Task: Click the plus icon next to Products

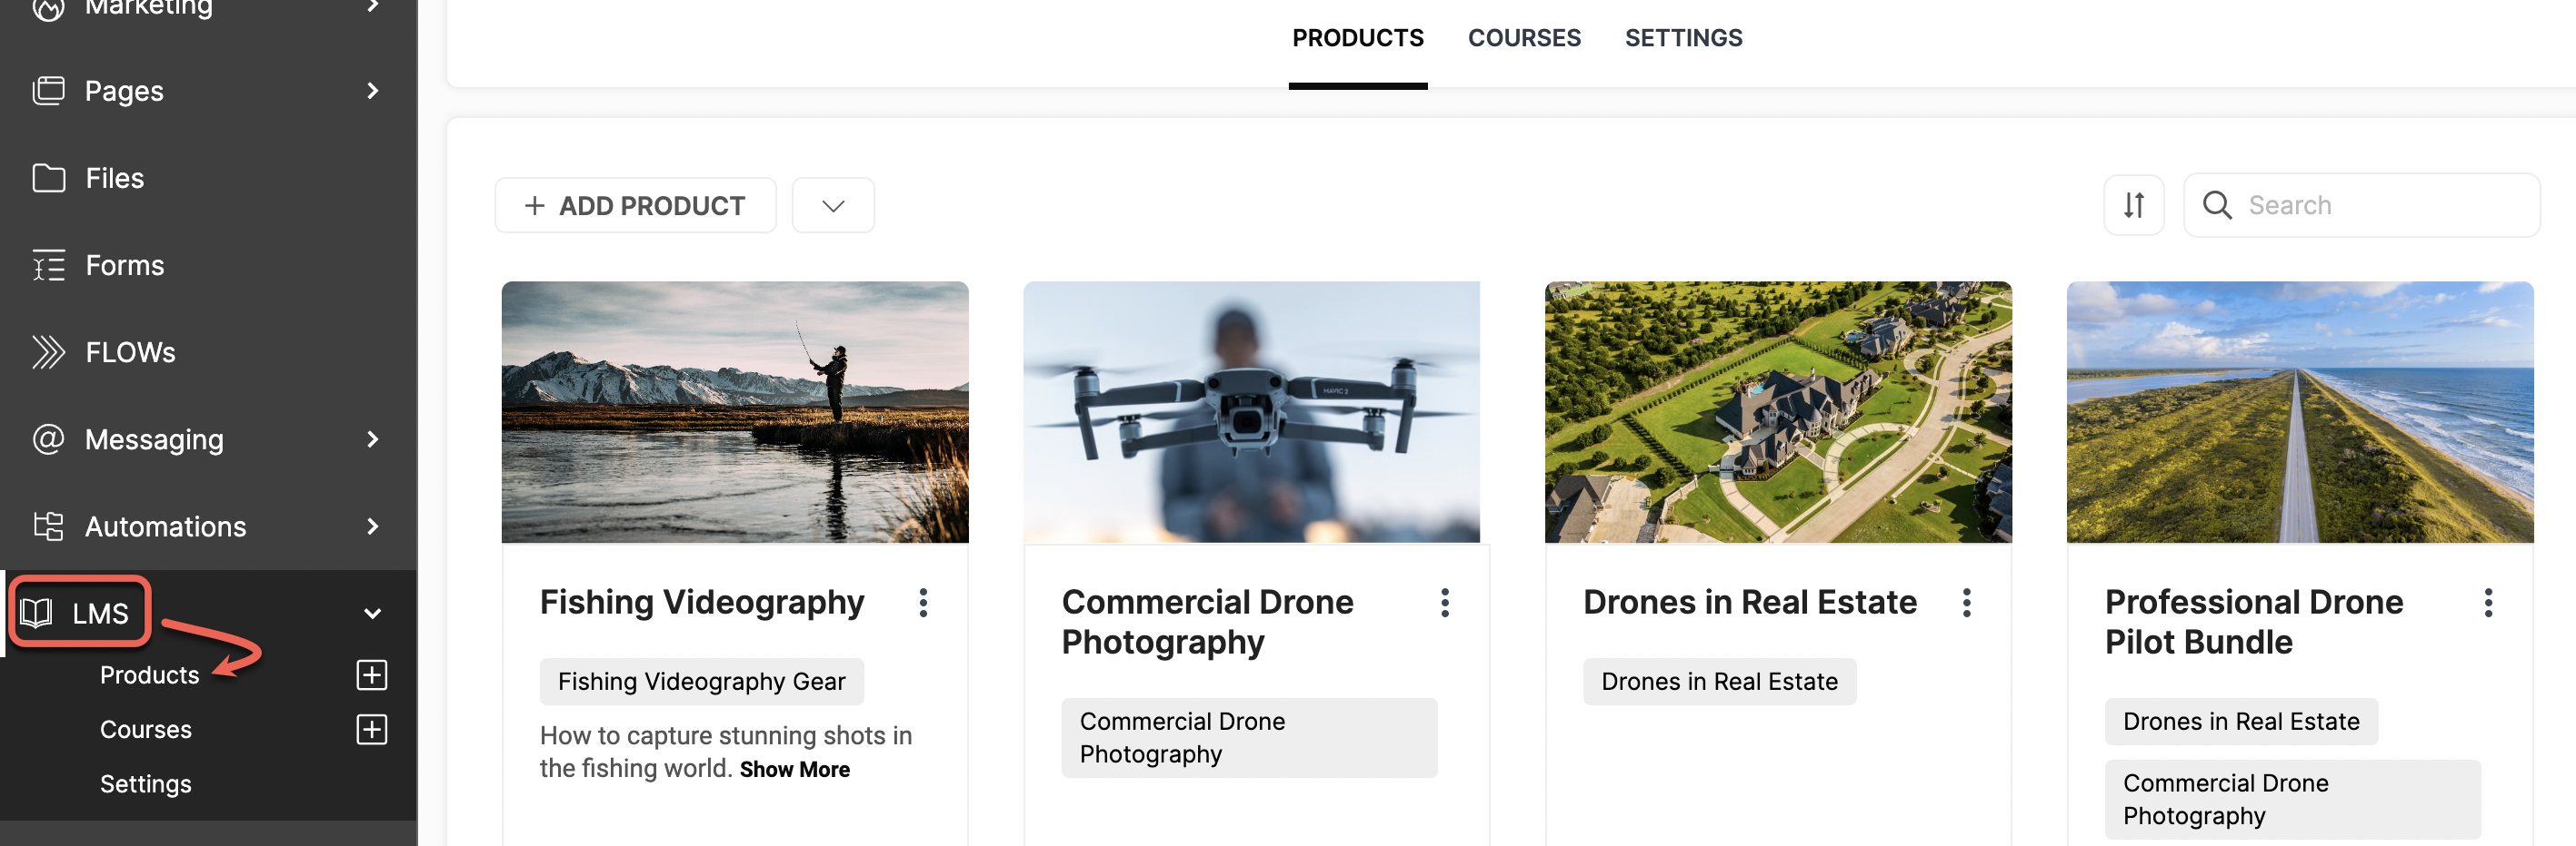Action: click(372, 674)
